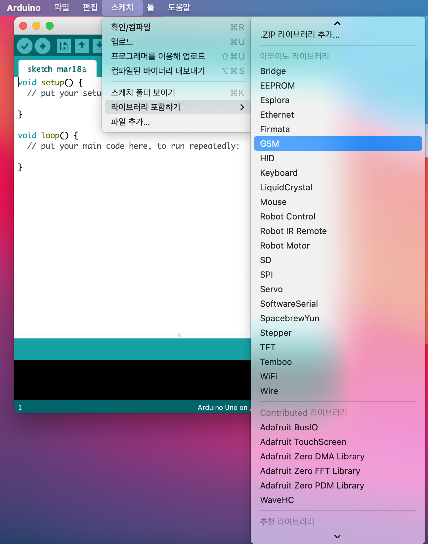Screen dimensions: 428x544
Task: Include the Ethernet library
Action: tap(338, 115)
